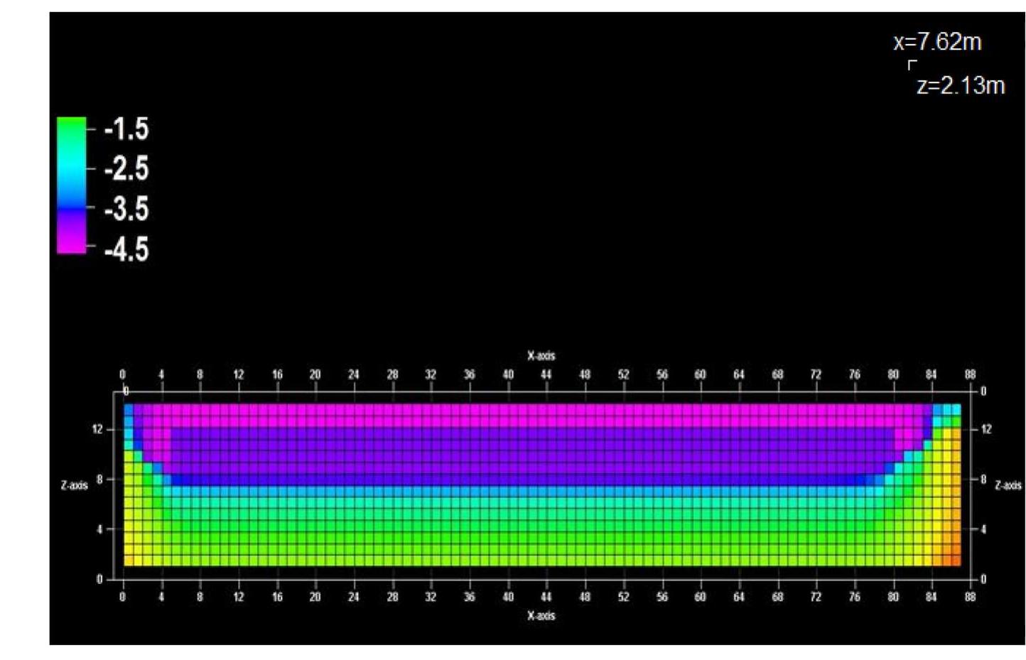Click tick label "60" on the top X-axis

tap(701, 374)
